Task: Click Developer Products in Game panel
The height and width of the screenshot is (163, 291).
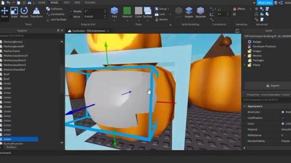Action: click(264, 46)
